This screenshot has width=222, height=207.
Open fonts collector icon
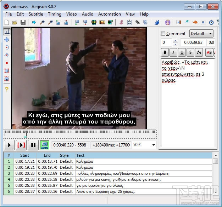(145, 22)
